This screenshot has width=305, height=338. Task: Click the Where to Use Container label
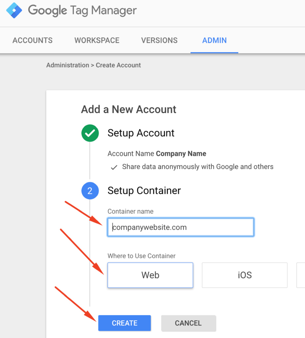click(x=141, y=256)
